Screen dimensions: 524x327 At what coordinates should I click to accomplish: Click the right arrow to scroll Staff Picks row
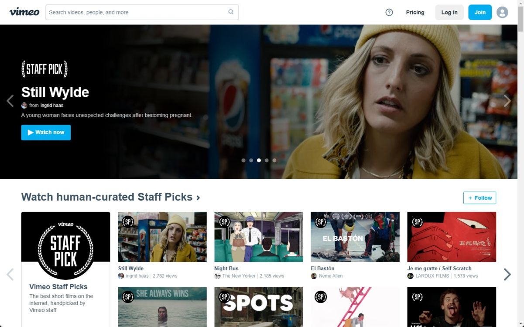click(x=507, y=274)
